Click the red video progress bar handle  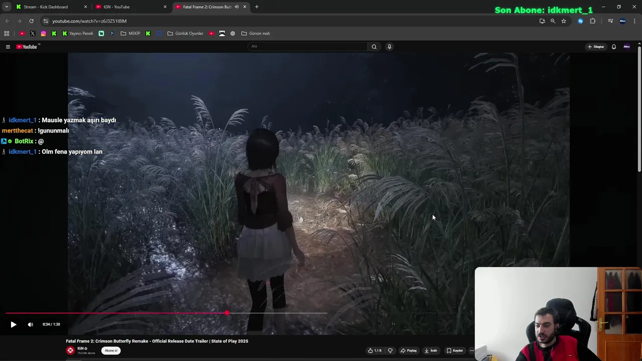227,313
